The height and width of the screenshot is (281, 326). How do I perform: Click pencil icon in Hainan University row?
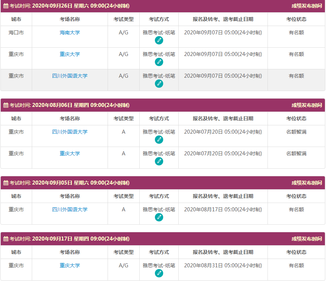159,40
